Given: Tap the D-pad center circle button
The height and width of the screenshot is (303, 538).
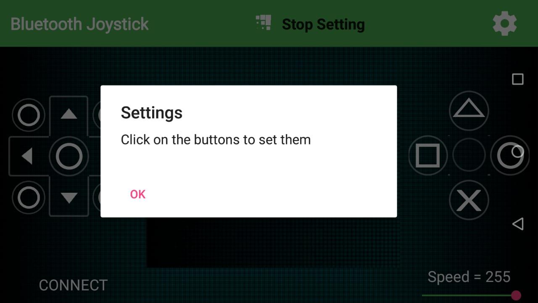Looking at the screenshot, I should click(x=69, y=156).
